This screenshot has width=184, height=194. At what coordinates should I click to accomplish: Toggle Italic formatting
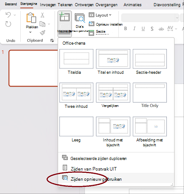coord(134,29)
